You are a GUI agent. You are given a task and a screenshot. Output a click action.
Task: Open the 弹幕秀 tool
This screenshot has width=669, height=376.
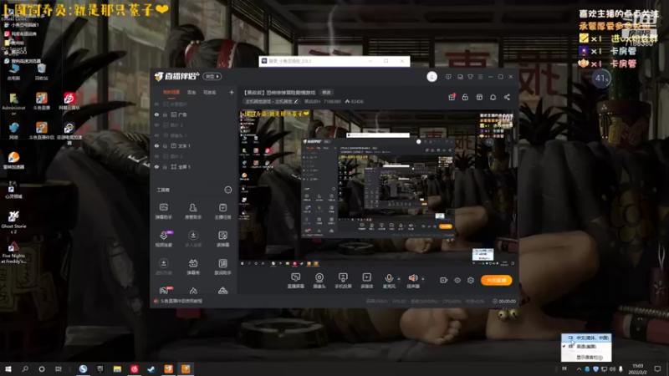tap(193, 267)
